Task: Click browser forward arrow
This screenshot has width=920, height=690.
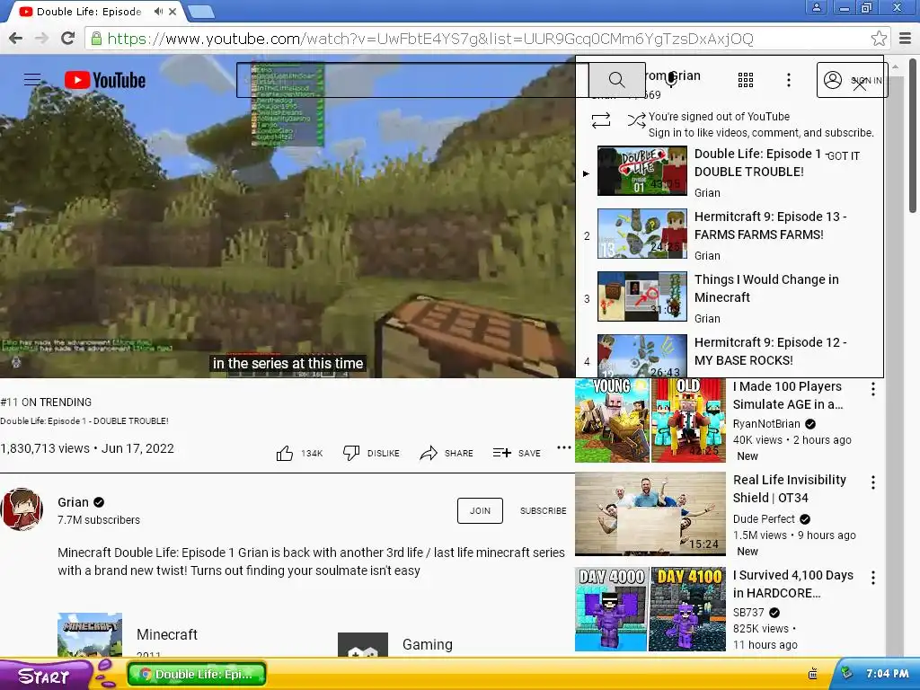Action: 41,39
